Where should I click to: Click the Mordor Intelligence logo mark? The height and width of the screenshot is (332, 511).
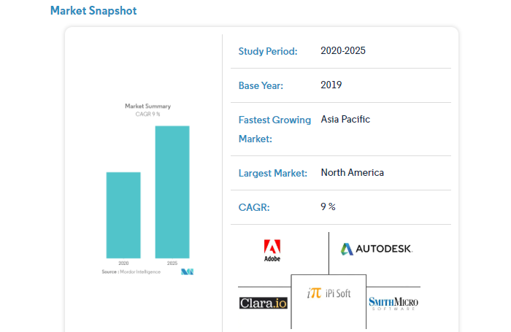tap(187, 271)
